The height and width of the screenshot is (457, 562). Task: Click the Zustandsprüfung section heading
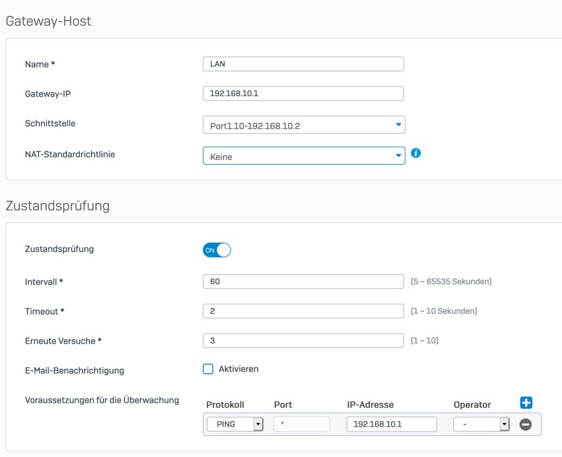click(x=58, y=206)
